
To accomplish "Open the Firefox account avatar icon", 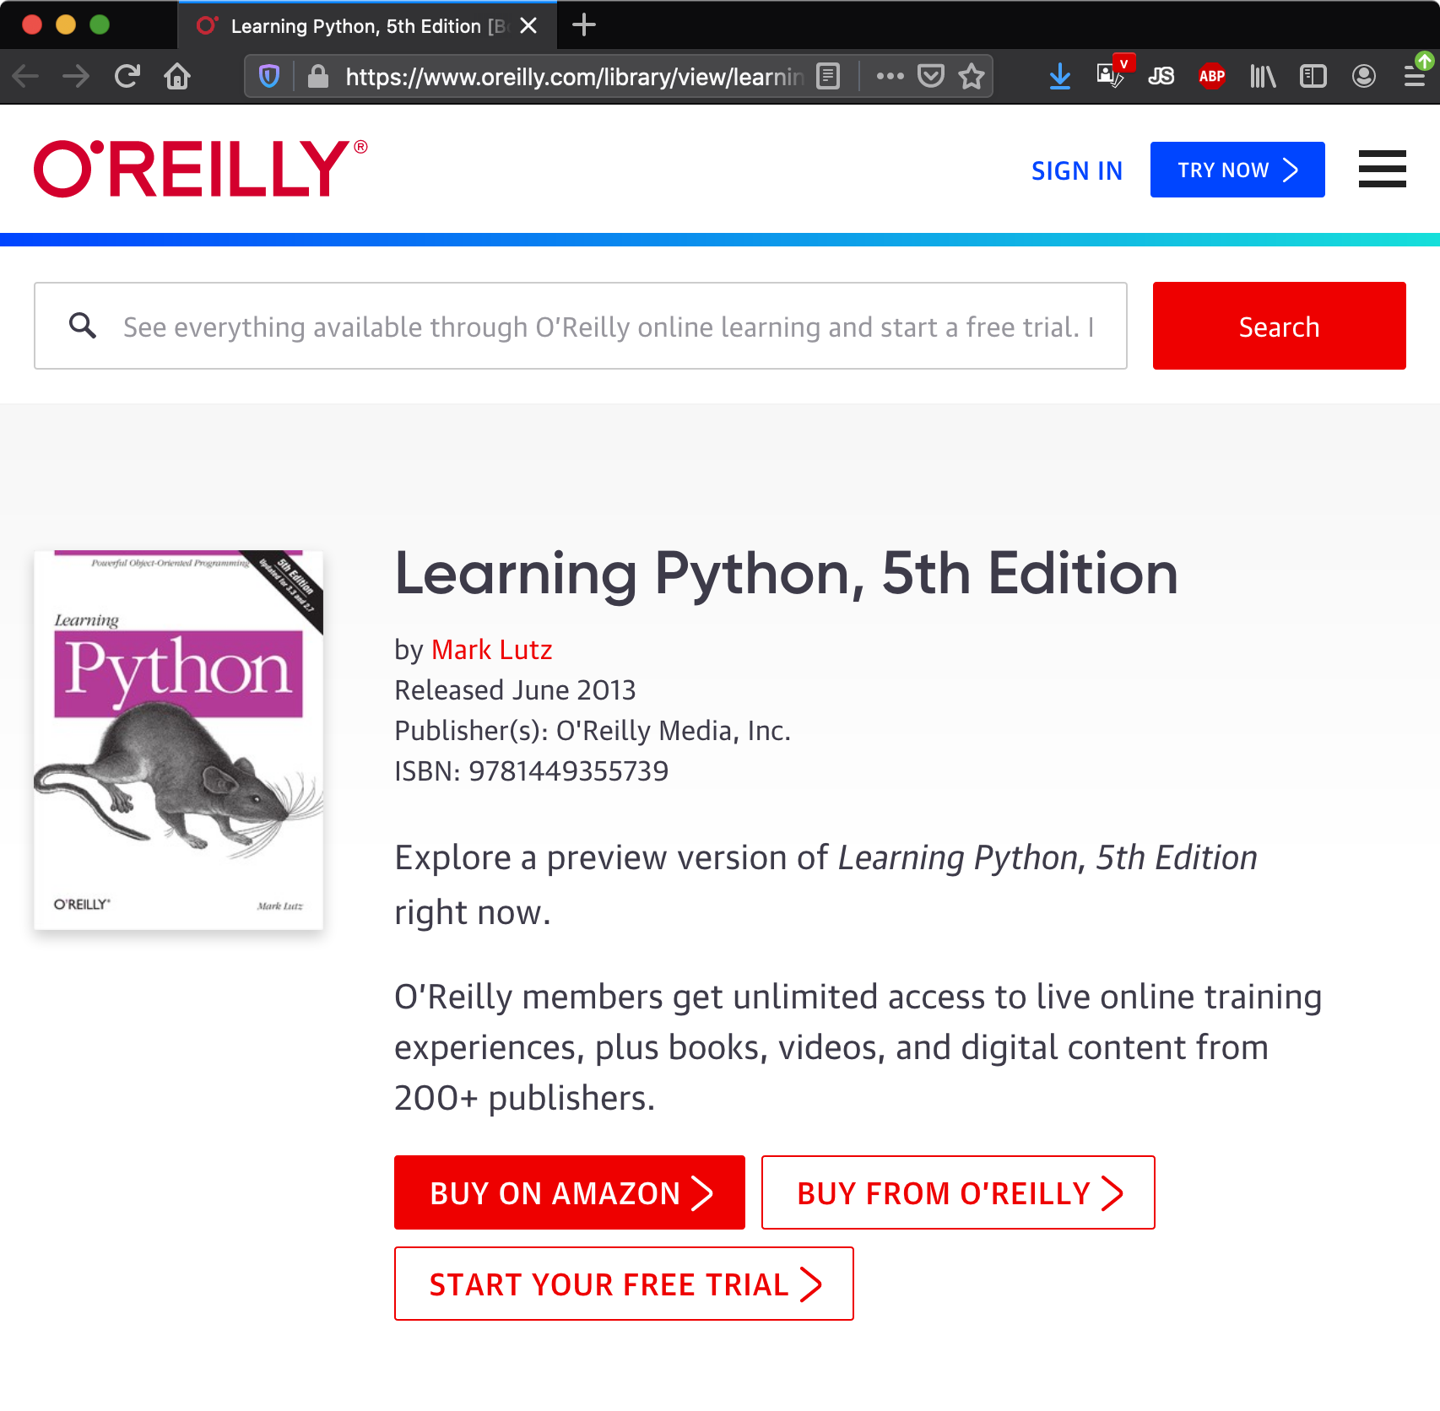I will [x=1364, y=77].
